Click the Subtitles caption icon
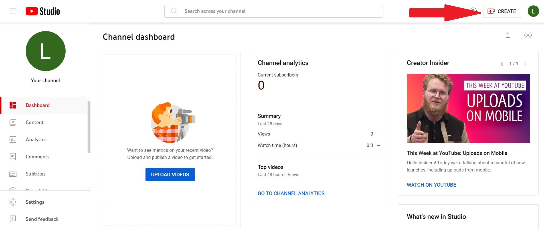 click(x=13, y=174)
